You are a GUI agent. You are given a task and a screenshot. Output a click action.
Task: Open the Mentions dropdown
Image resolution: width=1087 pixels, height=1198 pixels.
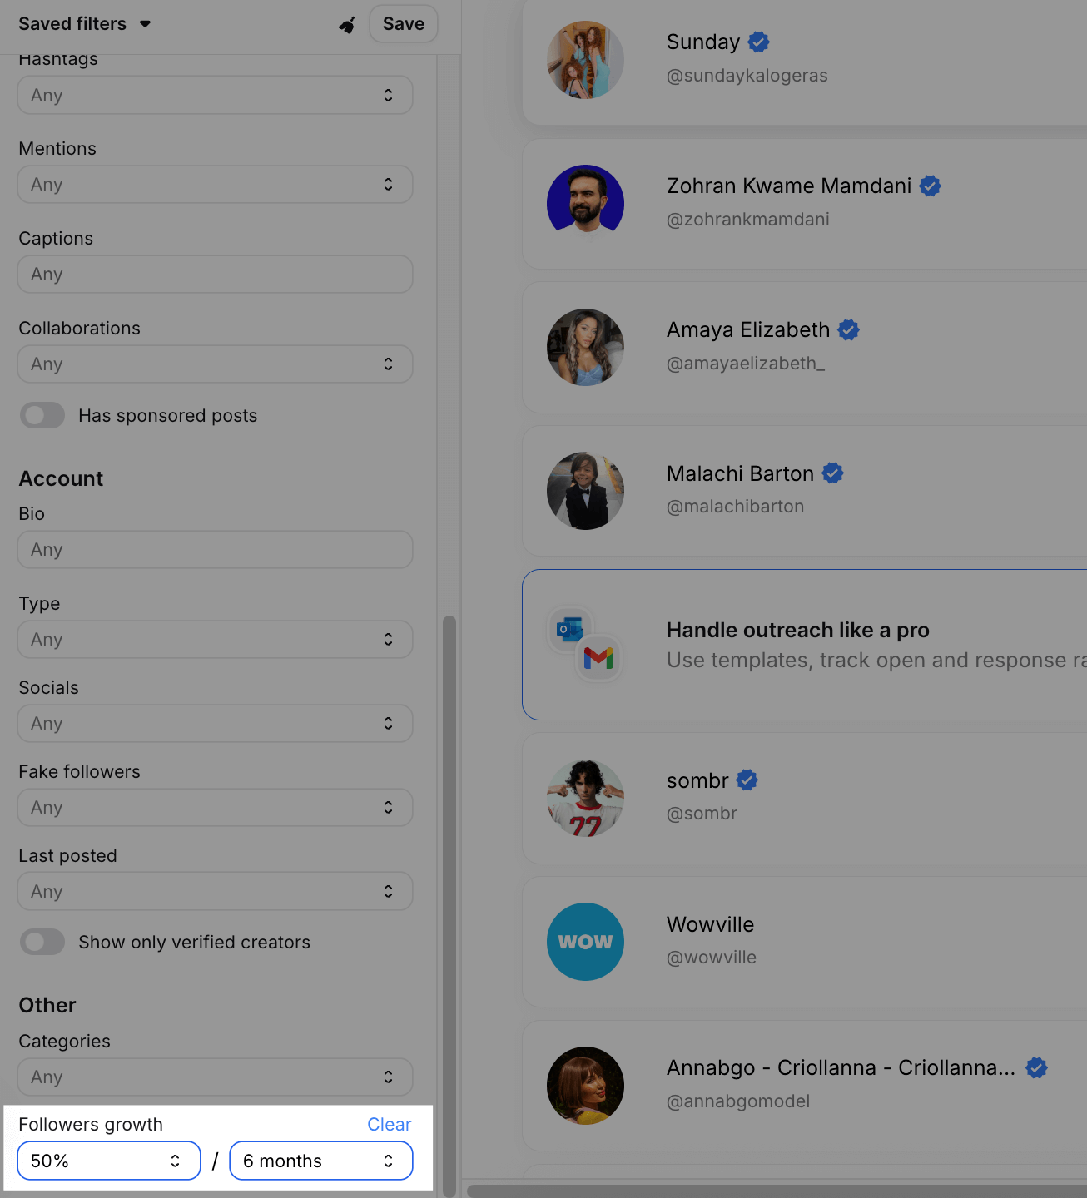(x=215, y=184)
